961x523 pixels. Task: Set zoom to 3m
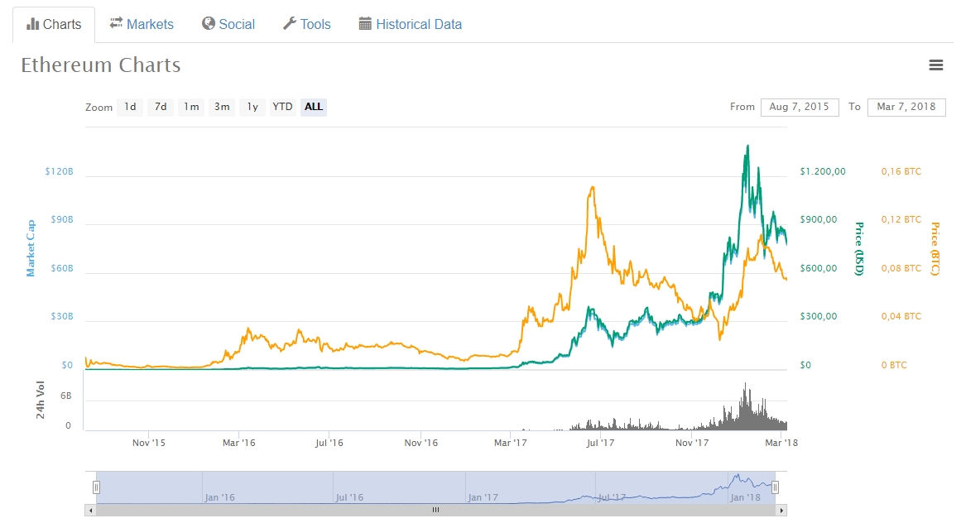[222, 108]
